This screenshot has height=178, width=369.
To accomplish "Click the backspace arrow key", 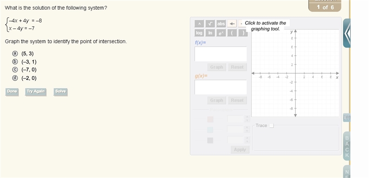I will [232, 24].
